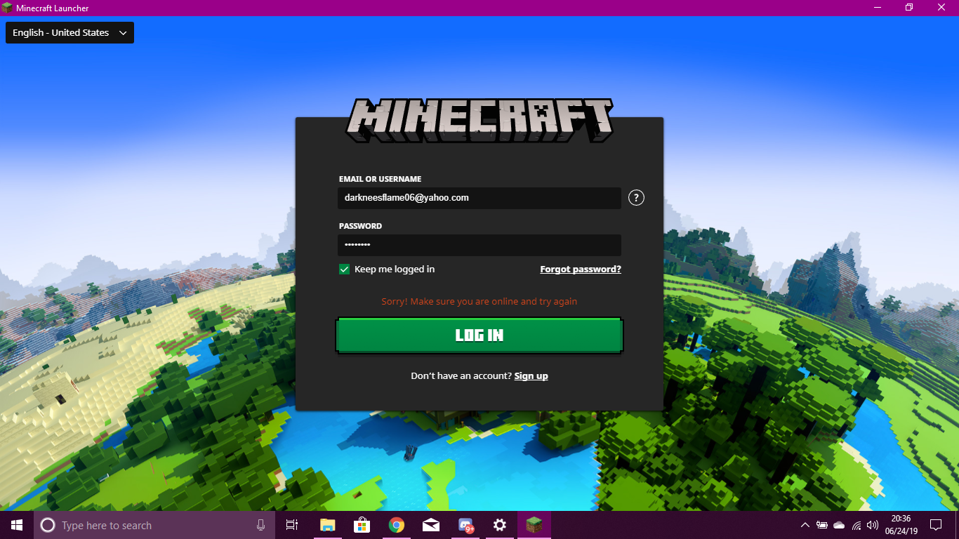The height and width of the screenshot is (539, 959).
Task: Open the Wi-Fi network tray icon
Action: [x=857, y=525]
